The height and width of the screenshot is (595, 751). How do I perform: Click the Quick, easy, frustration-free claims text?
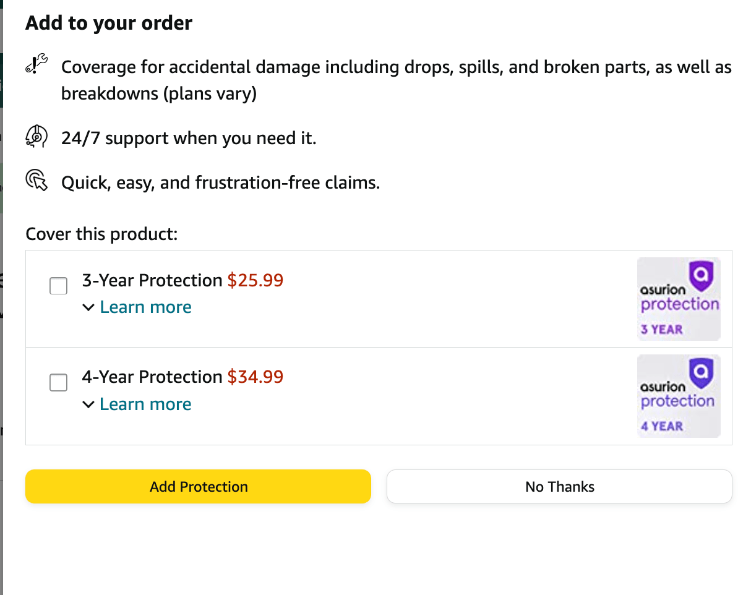pyautogui.click(x=220, y=183)
